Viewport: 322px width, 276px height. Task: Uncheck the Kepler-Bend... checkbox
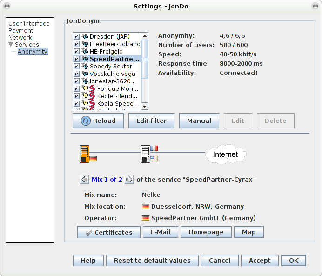76,96
